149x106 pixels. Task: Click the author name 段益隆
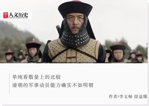pyautogui.click(x=141, y=96)
